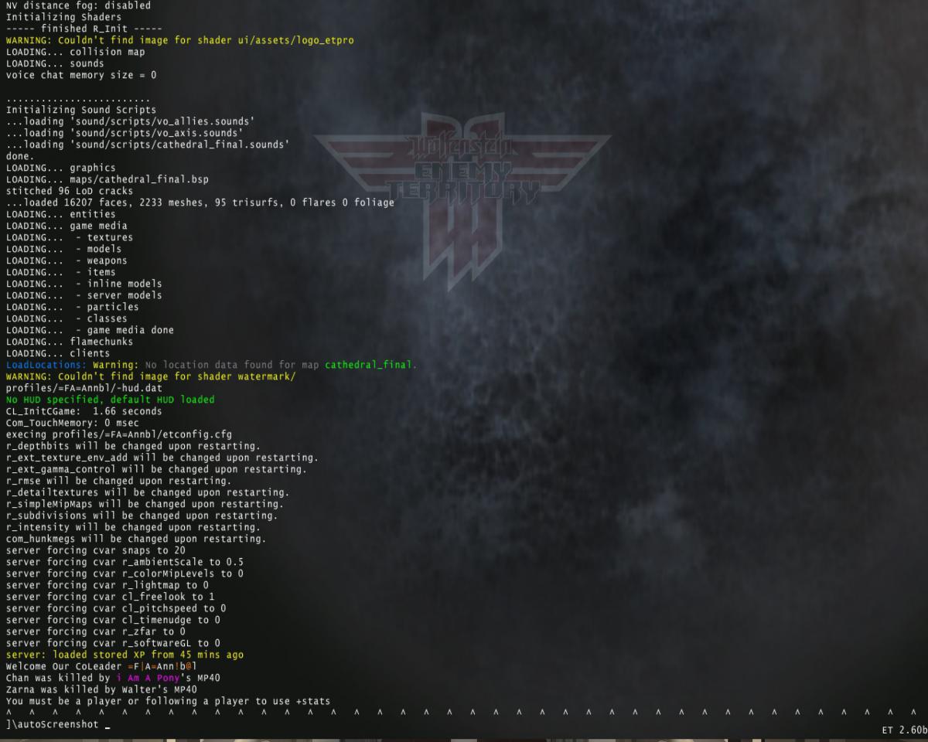928x742 pixels.
Task: Click the line loading cathedral_final.sounds
Action: click(148, 145)
